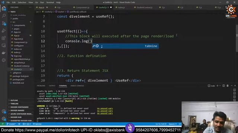The width and height of the screenshot is (238, 133).
Task: Open the Terminal menu
Action: tap(50, 3)
